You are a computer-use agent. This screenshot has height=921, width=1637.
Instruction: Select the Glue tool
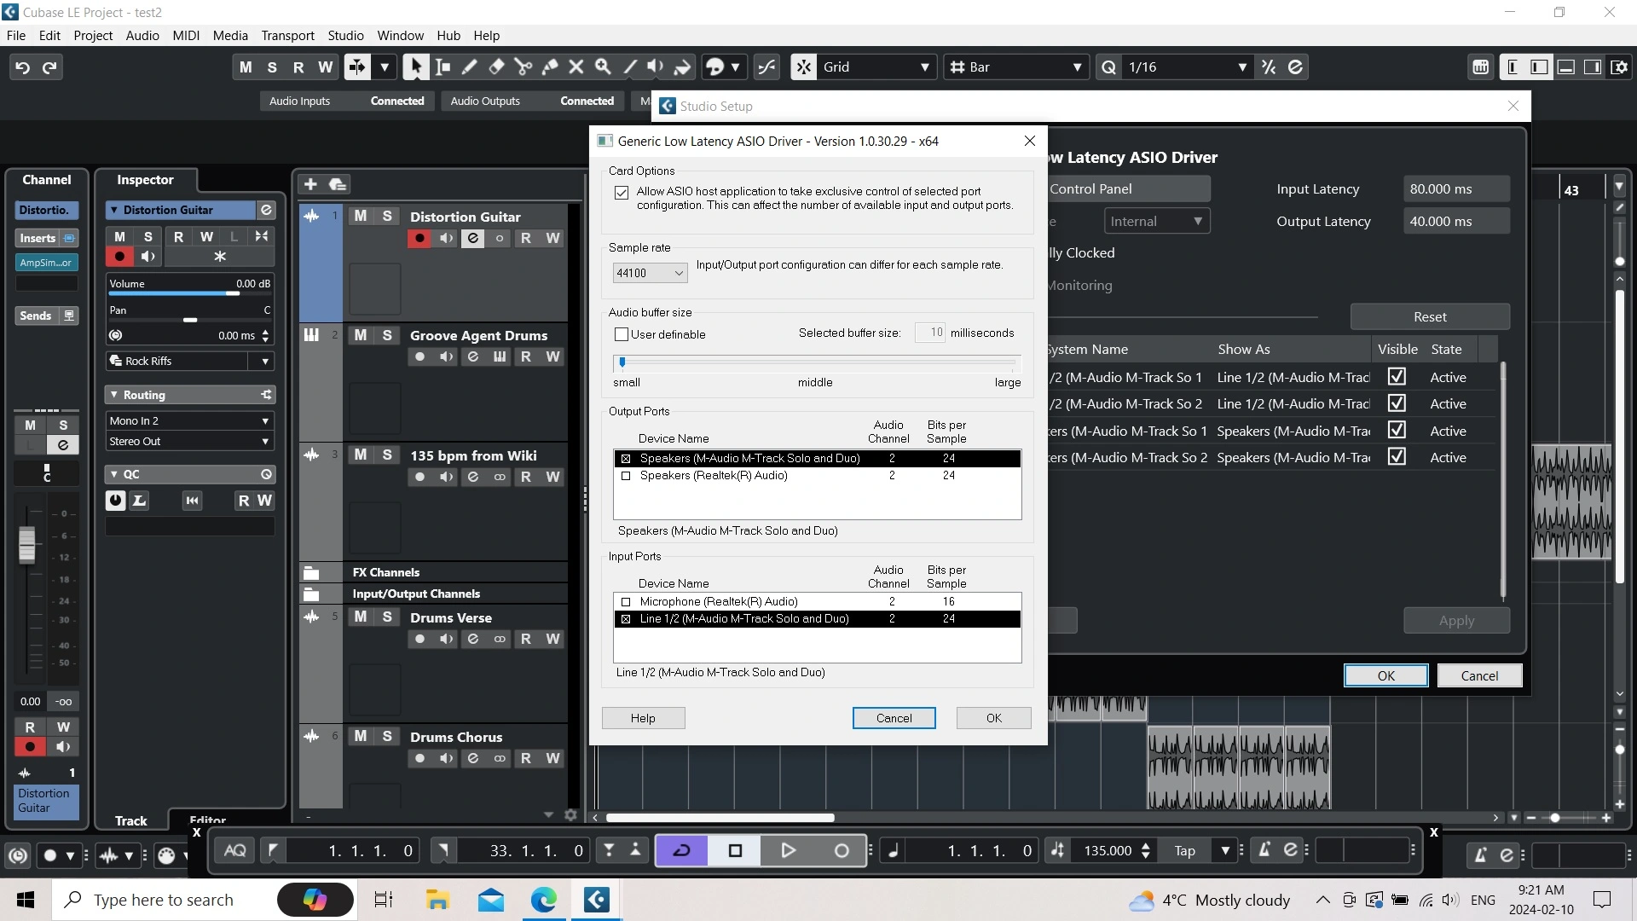(550, 67)
